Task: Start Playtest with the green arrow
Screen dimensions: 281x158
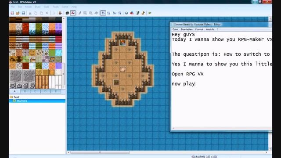Action: tap(150, 13)
